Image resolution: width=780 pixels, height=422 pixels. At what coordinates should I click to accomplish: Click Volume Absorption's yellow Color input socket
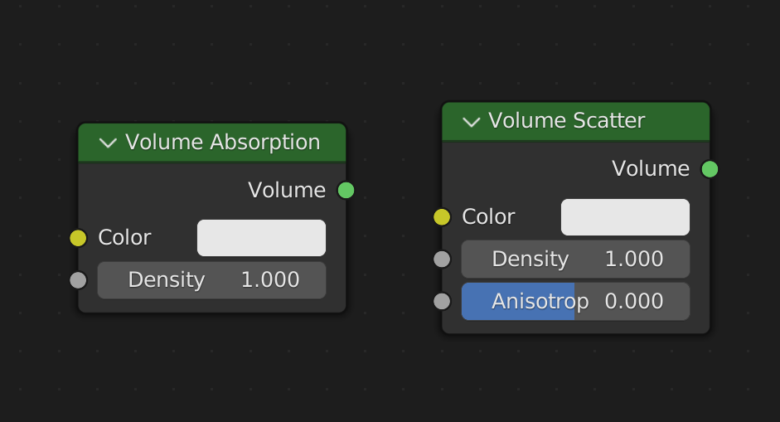tap(78, 238)
